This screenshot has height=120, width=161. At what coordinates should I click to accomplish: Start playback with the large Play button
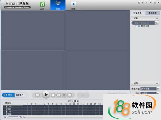(x=46, y=95)
